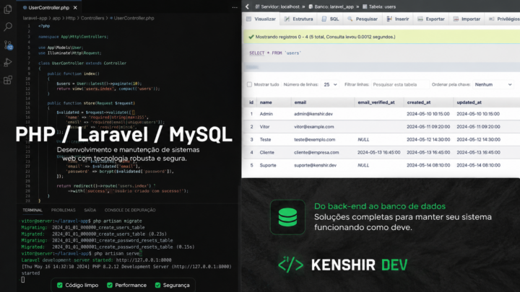Click the Servidor: localhost breadcrumb link

tap(280, 6)
